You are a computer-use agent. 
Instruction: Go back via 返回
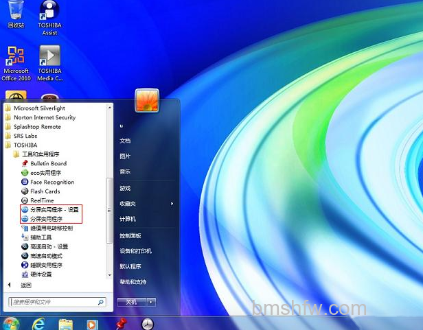click(x=26, y=285)
